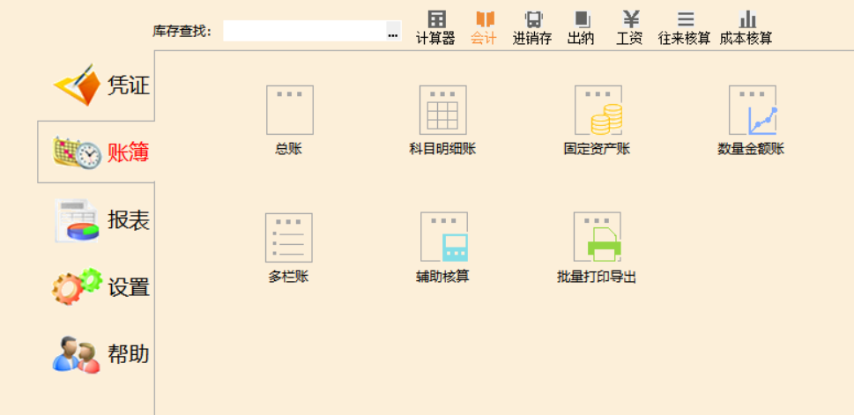Open the 工资 payroll module
854x415 pixels.
tap(629, 28)
